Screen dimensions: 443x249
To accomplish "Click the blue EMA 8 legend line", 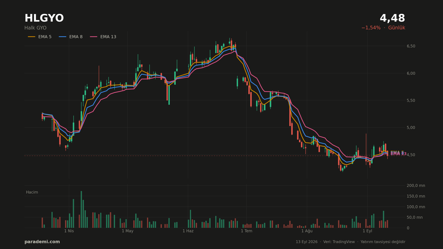I will click(63, 37).
